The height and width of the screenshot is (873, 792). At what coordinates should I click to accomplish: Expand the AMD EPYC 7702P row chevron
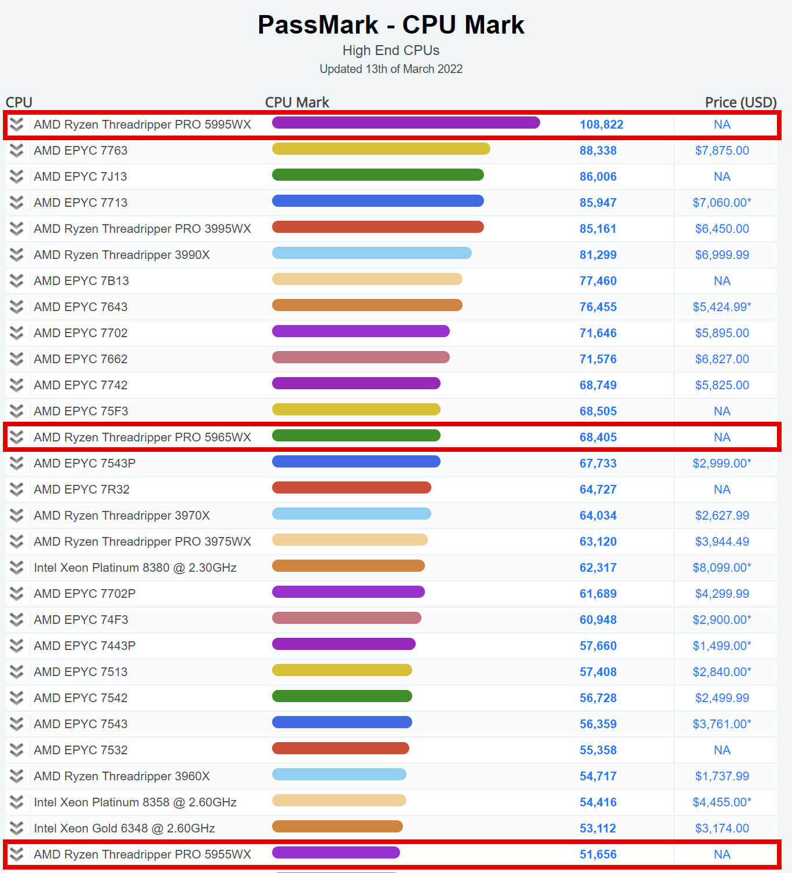[17, 594]
